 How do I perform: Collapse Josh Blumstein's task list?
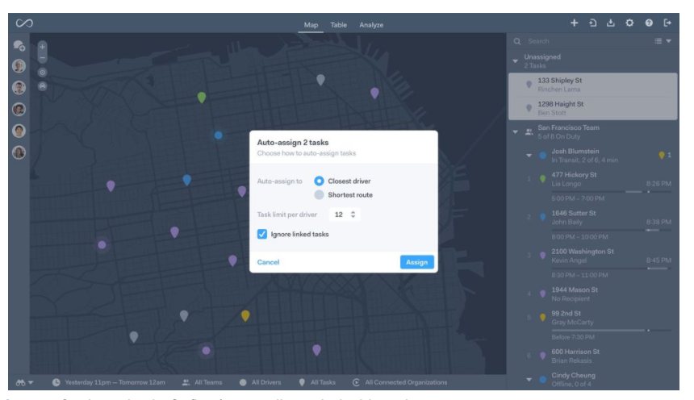point(529,156)
